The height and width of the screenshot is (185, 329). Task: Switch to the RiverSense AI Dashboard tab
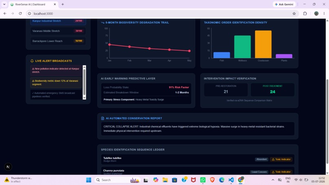point(31,4)
